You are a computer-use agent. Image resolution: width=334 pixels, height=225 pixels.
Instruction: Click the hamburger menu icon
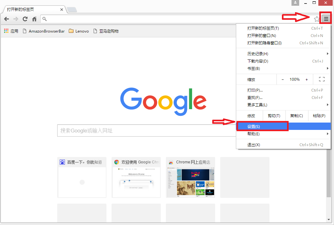point(326,18)
